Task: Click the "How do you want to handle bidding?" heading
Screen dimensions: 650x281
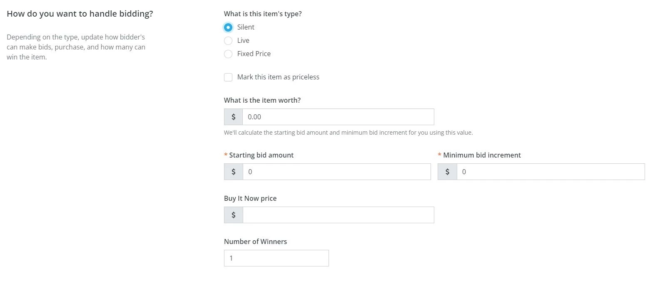Action: pos(80,14)
